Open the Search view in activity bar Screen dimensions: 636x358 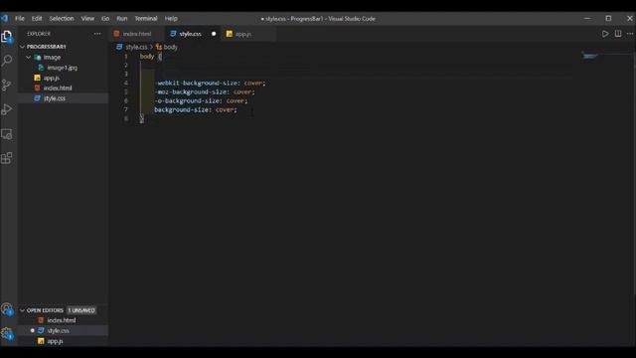point(7,61)
